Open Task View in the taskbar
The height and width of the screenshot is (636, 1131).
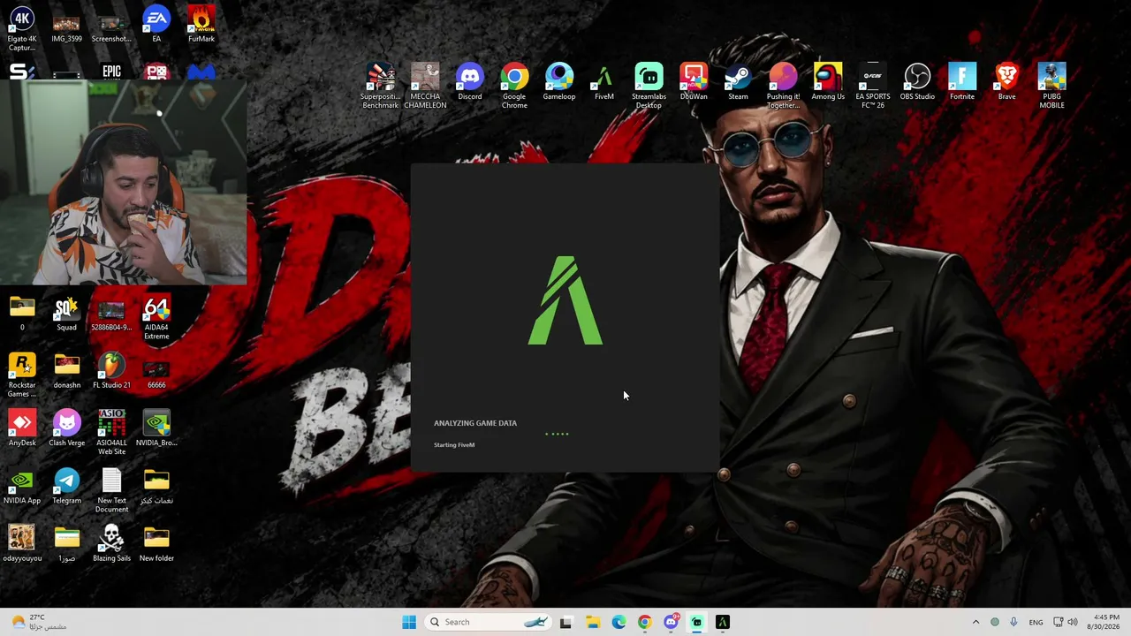pyautogui.click(x=565, y=622)
